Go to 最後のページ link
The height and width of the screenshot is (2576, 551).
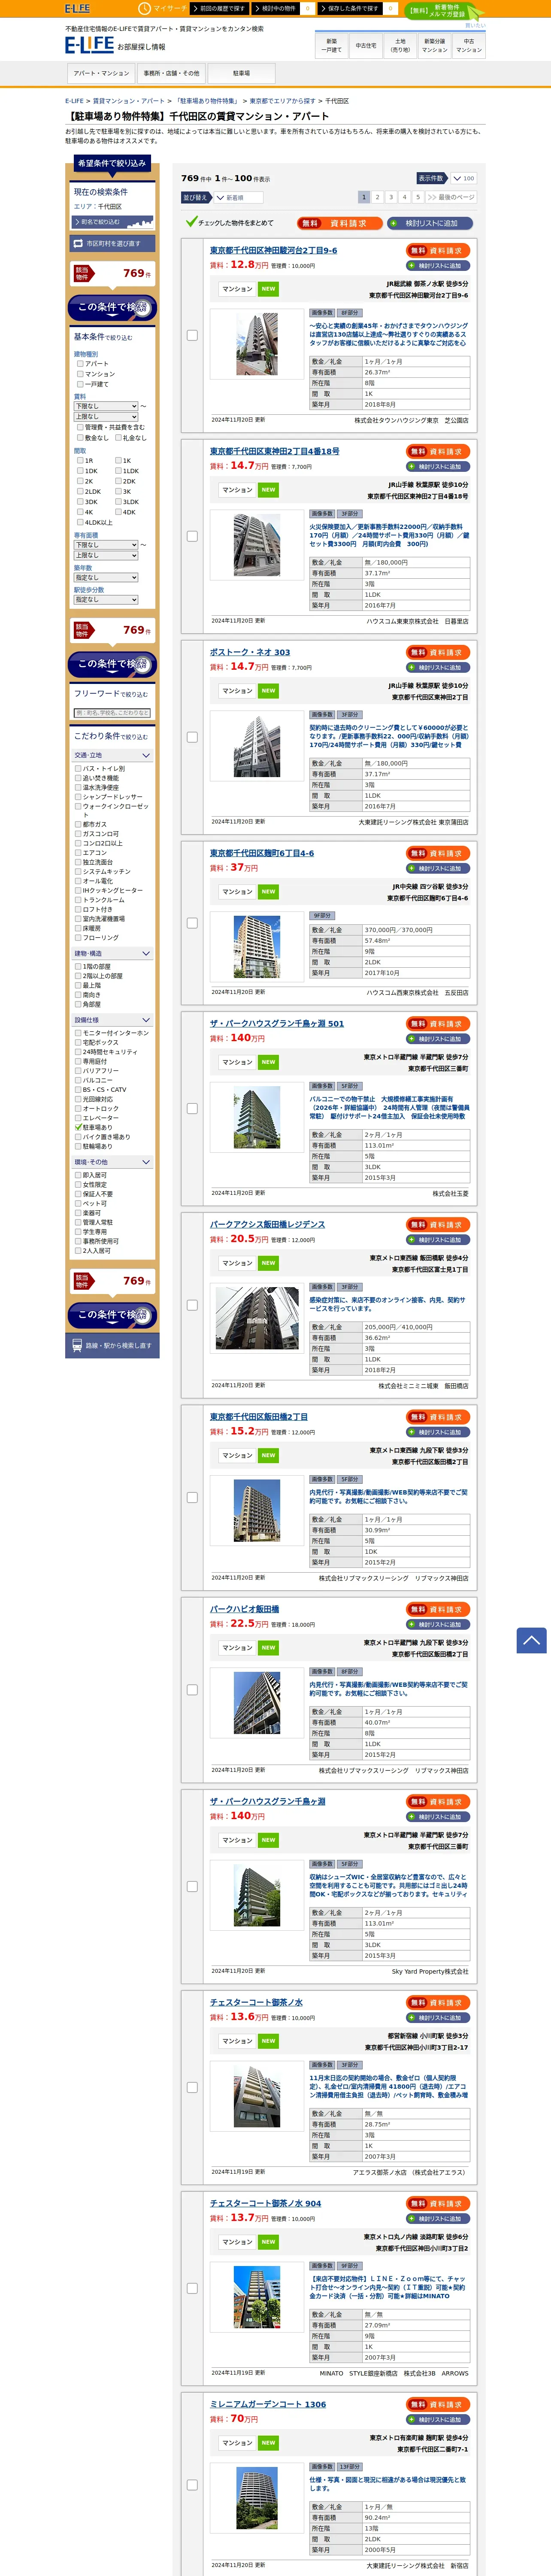[x=451, y=197]
